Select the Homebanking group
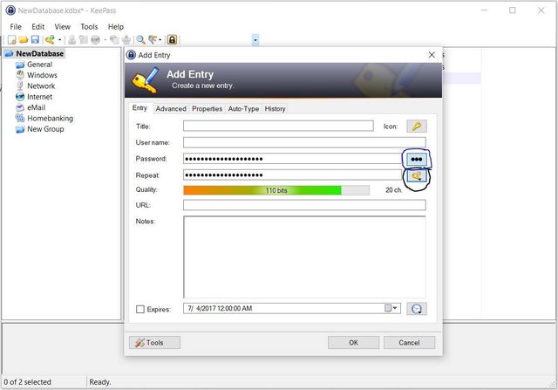 pyautogui.click(x=51, y=119)
